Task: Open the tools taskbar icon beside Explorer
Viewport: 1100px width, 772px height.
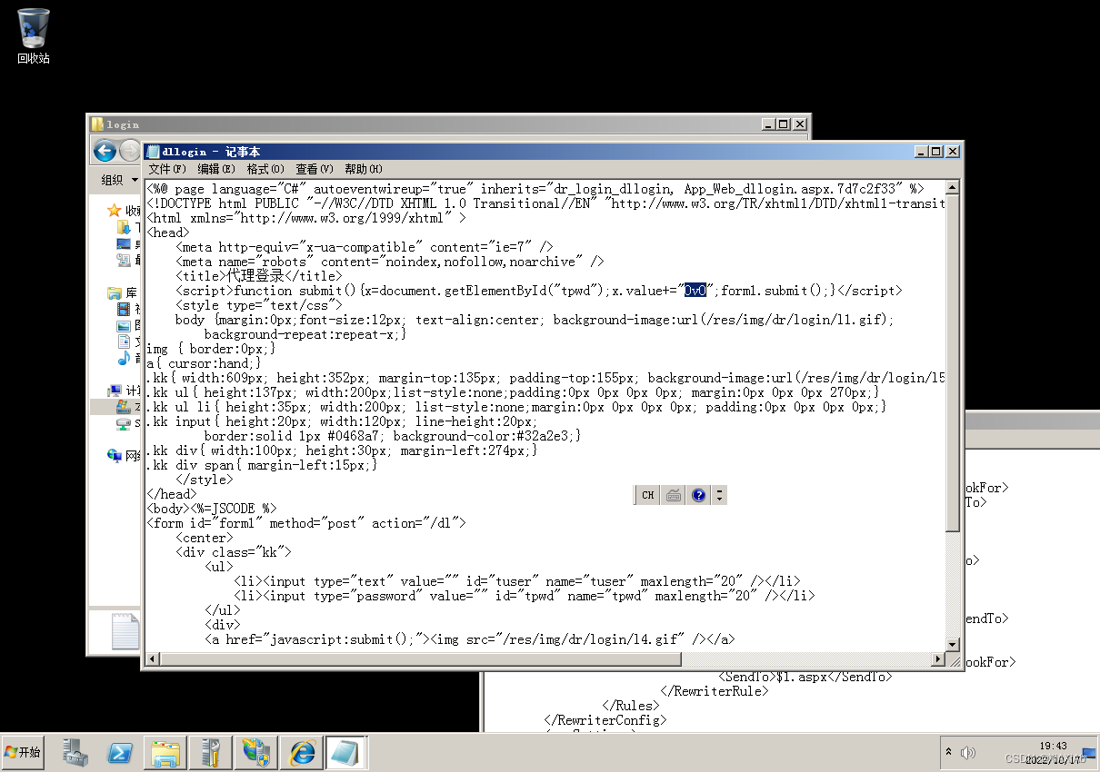Action: (212, 752)
